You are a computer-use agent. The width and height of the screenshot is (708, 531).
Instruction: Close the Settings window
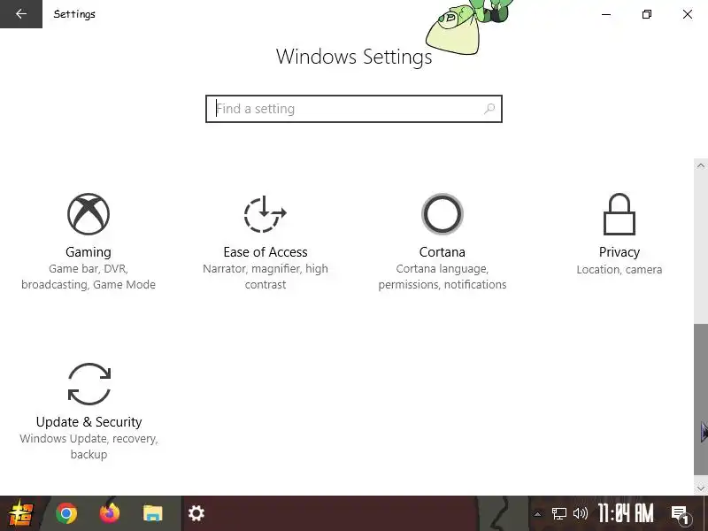(688, 14)
